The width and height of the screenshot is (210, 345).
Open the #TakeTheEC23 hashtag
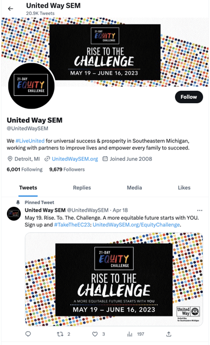(x=72, y=225)
